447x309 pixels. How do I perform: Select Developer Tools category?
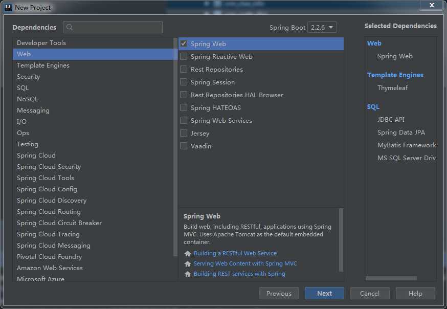pos(93,43)
